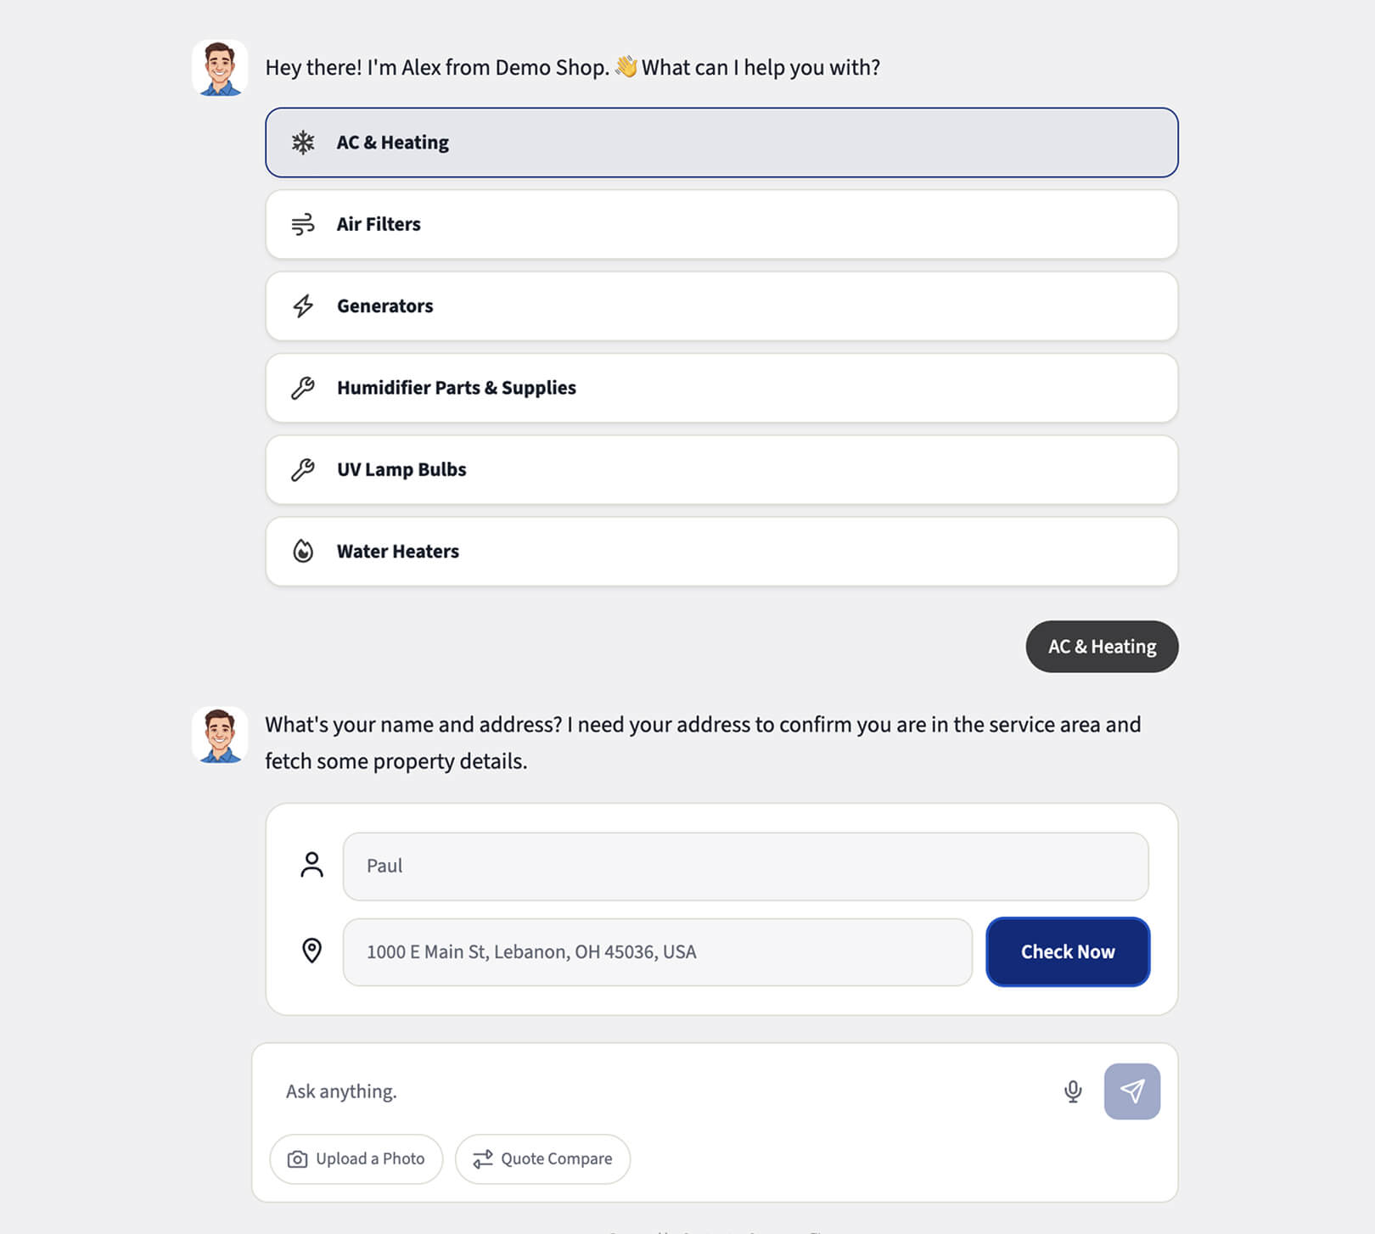Click the snowflake icon for AC & Heating
This screenshot has height=1234, width=1375.
(303, 143)
